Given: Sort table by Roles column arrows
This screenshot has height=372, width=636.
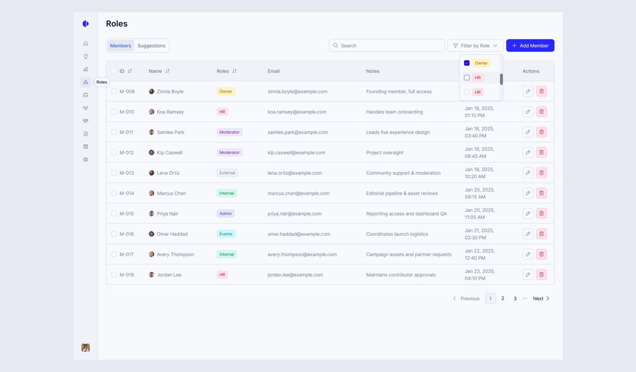Looking at the screenshot, I should tap(234, 71).
